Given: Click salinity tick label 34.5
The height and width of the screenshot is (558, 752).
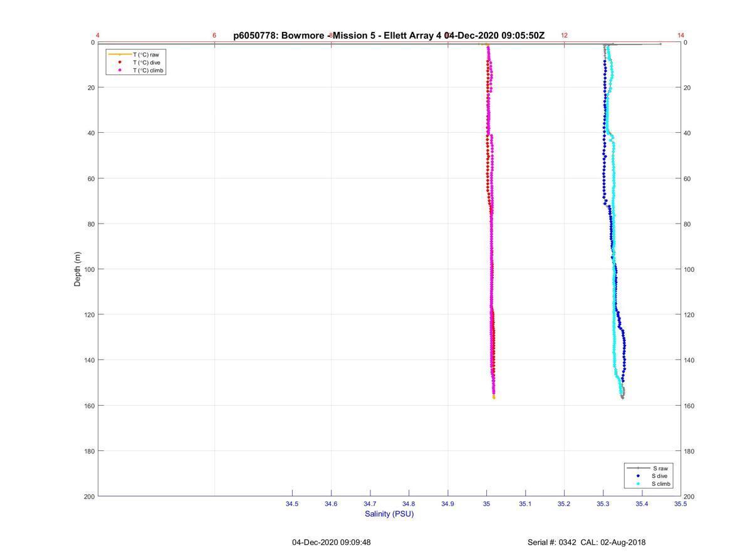Looking at the screenshot, I should (292, 504).
